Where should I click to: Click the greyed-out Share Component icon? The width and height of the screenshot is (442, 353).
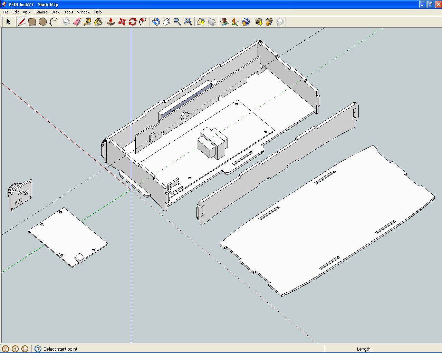click(280, 22)
